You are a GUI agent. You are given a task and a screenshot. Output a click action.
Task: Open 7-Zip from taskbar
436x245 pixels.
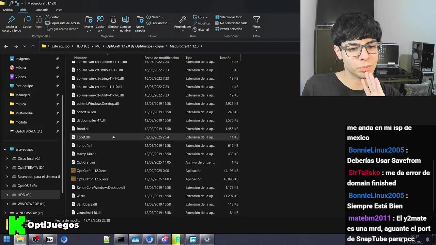[x=50, y=239]
